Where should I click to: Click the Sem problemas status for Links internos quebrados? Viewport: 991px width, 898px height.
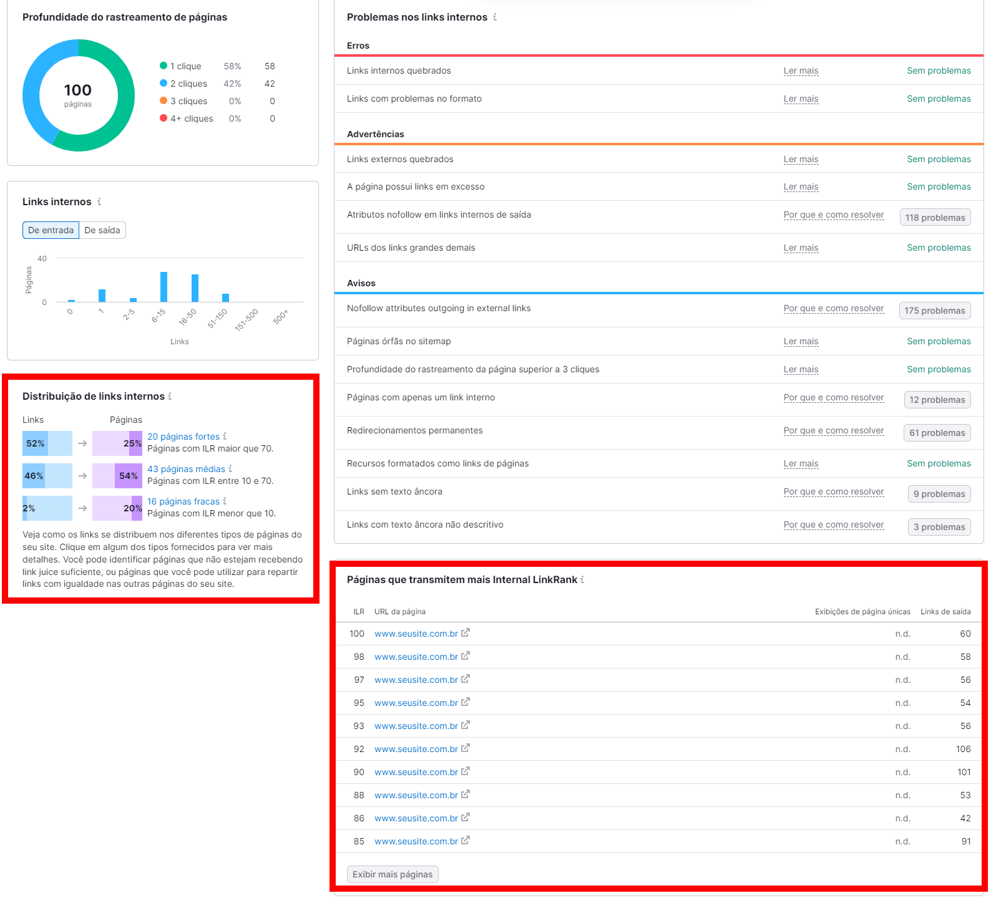[x=939, y=71]
